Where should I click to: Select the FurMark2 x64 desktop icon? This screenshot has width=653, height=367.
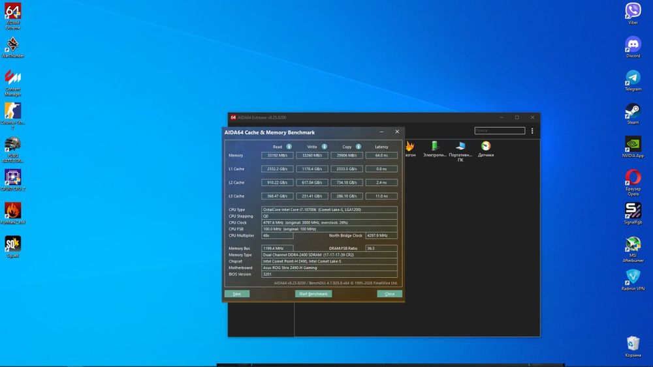[13, 213]
